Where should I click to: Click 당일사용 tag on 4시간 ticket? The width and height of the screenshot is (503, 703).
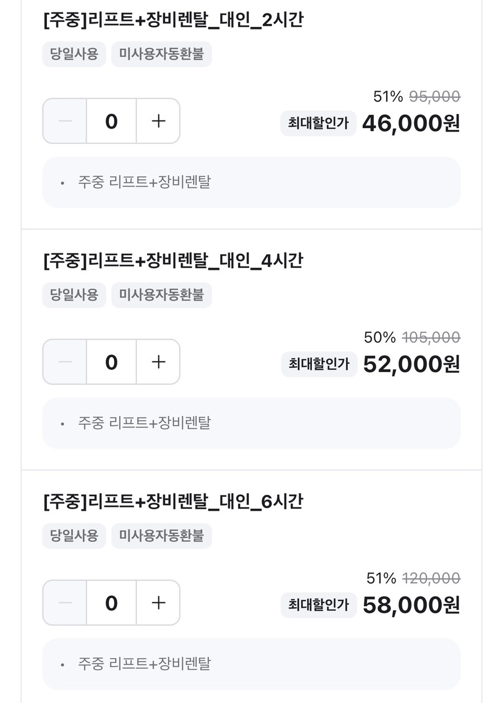point(74,295)
